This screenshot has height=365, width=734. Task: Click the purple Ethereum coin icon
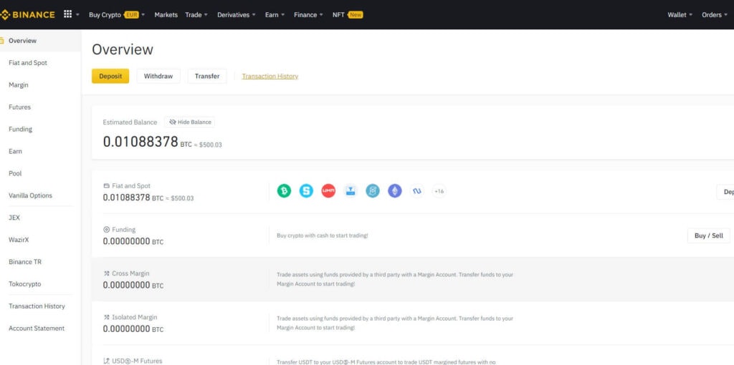coord(395,190)
